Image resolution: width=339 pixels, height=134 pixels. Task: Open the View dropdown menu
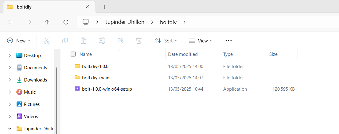(x=201, y=41)
